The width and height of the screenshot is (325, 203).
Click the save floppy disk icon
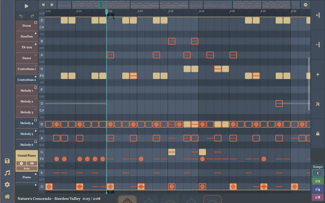click(7, 161)
